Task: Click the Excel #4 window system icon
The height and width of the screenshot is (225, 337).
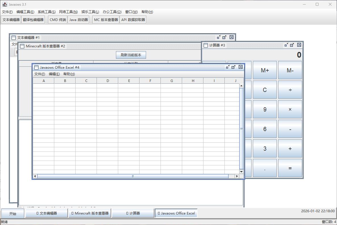Action: pyautogui.click(x=36, y=67)
